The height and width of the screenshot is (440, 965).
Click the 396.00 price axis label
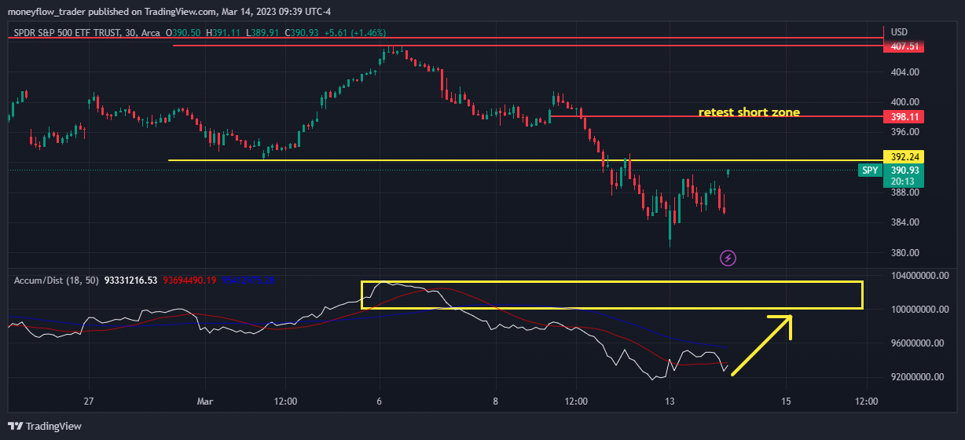coord(904,132)
